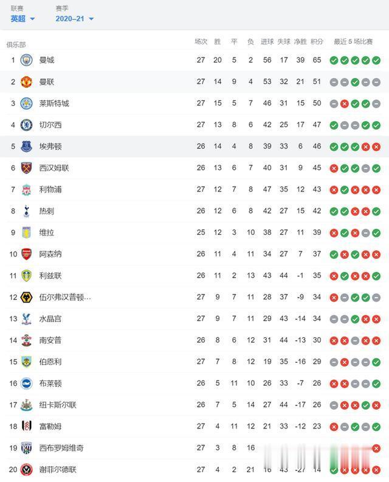Click the Leeds United badge icon
Viewport: 389px width, 482px height.
tap(26, 276)
